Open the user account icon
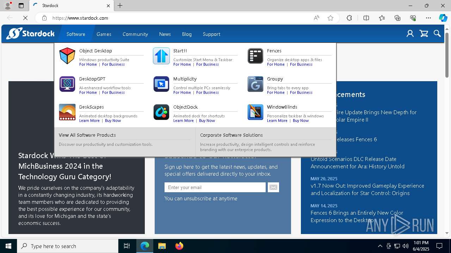 pos(410,34)
